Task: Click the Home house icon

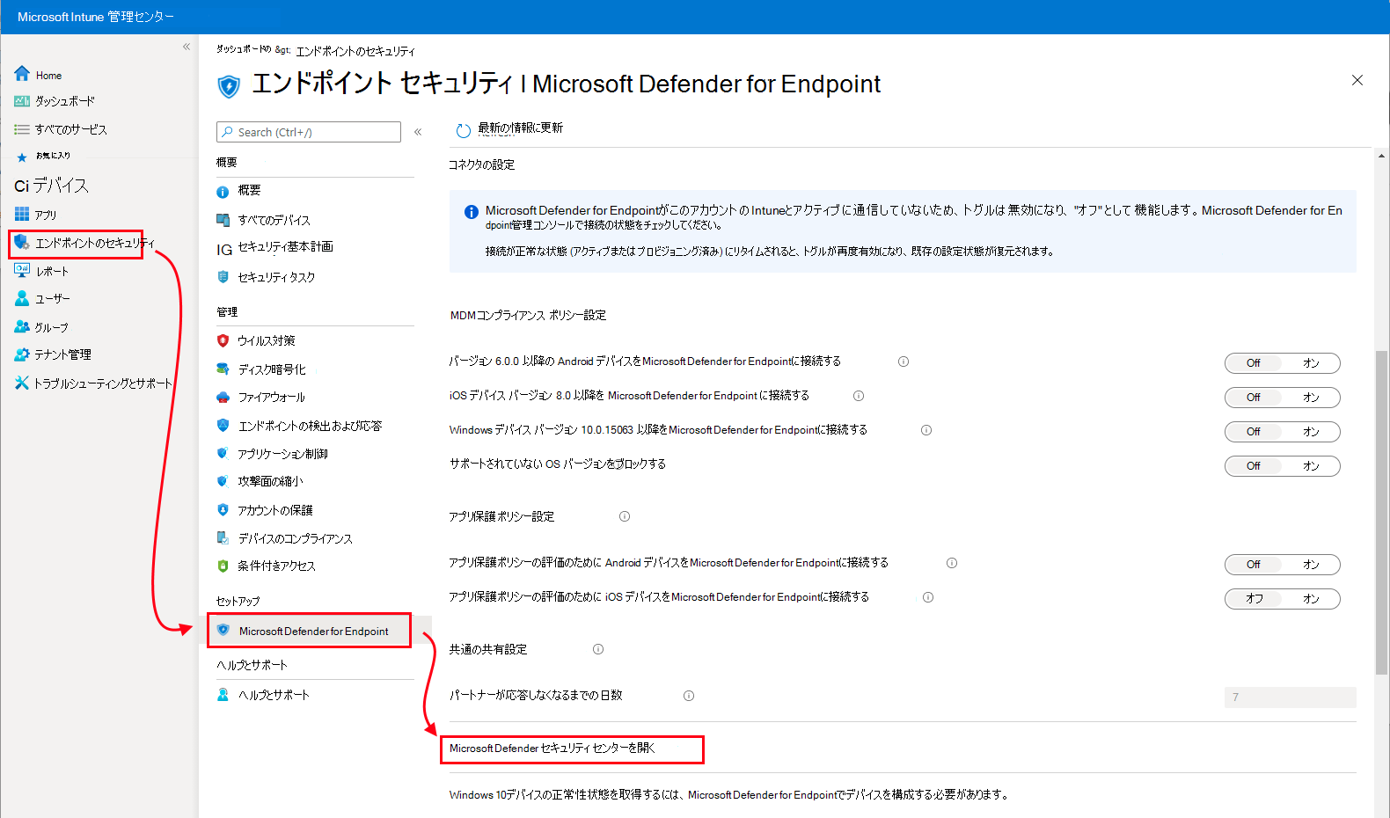Action: click(22, 74)
